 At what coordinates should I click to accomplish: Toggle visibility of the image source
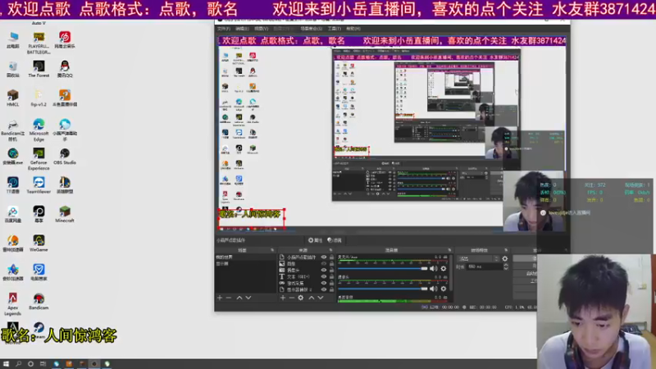tap(323, 264)
